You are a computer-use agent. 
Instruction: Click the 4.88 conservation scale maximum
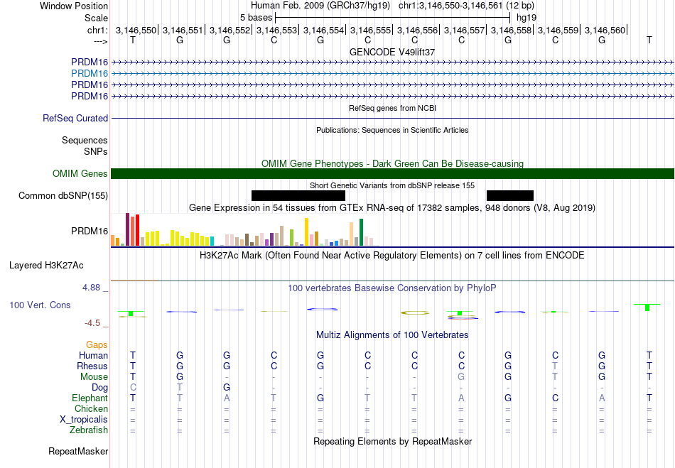(91, 288)
